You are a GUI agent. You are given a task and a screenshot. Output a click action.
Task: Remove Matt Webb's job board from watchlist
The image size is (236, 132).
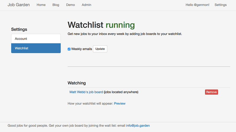211,92
